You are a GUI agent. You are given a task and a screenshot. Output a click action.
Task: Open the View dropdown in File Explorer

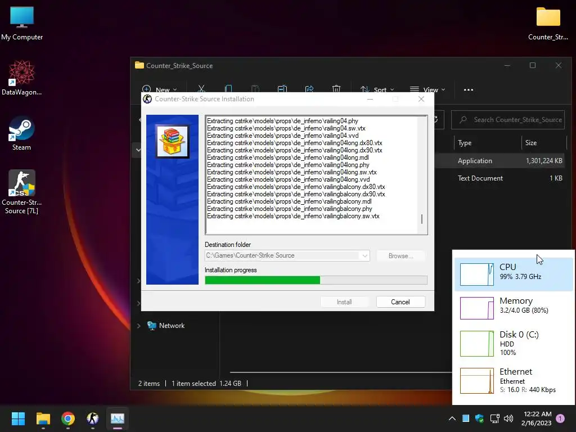[427, 89]
